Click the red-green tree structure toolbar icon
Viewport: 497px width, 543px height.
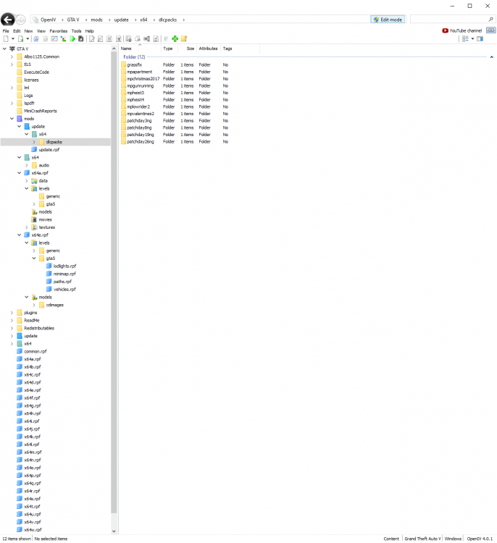[x=63, y=39]
